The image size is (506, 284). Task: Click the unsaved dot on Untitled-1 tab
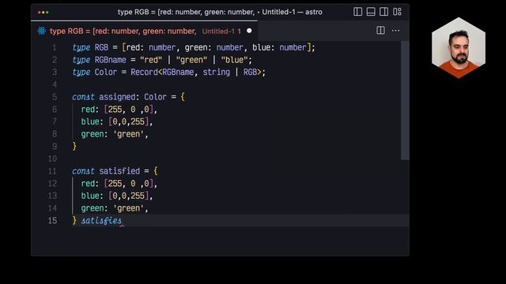[249, 31]
